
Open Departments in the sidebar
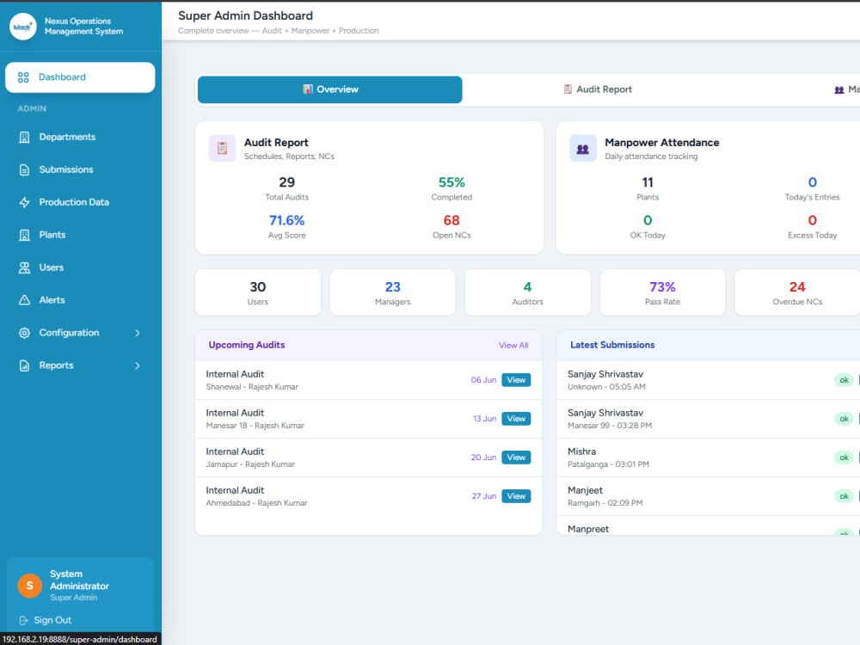(80, 137)
